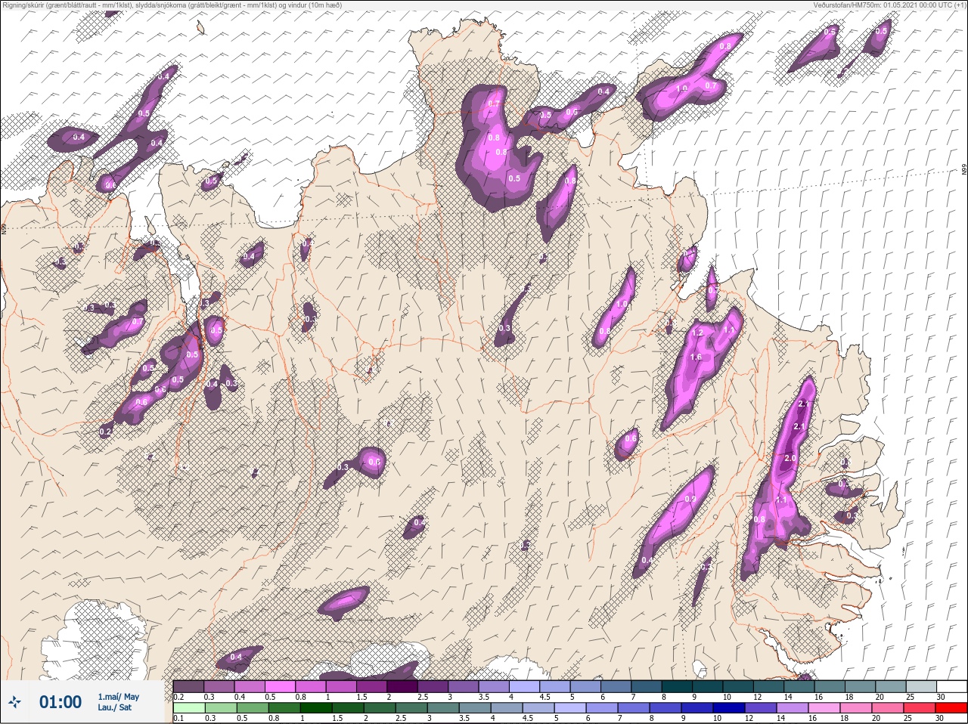The height and width of the screenshot is (724, 968).
Task: Select the lavender upper legend swatch at 4
Action: [x=525, y=686]
